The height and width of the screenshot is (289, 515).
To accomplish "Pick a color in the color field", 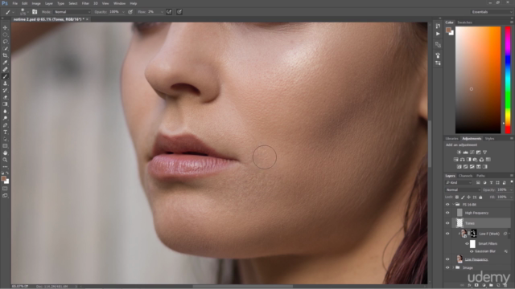I will coord(478,80).
